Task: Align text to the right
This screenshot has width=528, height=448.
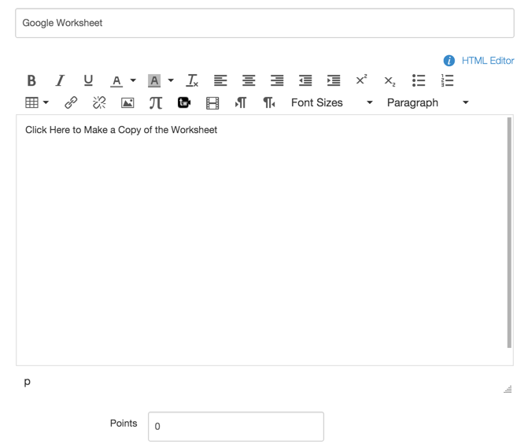Action: (x=277, y=80)
